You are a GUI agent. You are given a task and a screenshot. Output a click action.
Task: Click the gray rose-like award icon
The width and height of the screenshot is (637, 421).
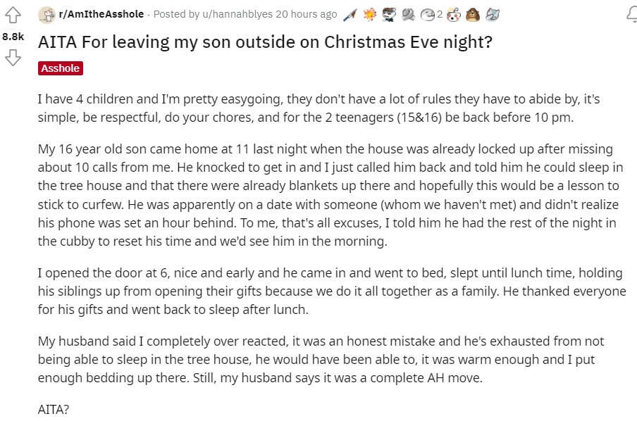coord(408,14)
